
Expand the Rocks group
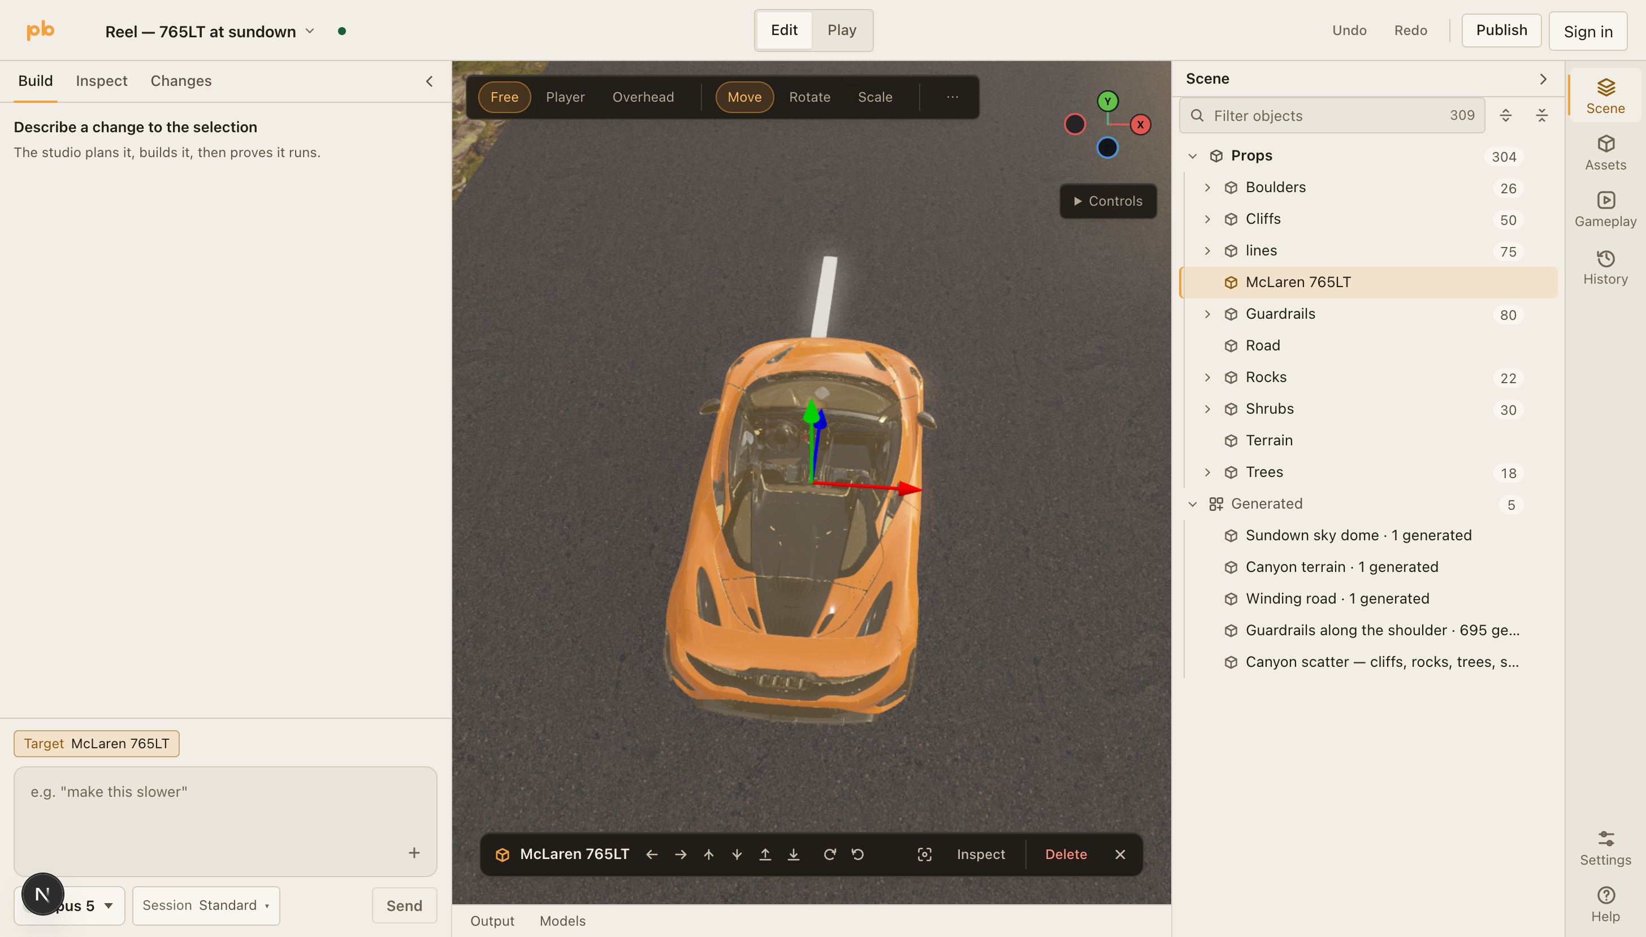pos(1207,377)
